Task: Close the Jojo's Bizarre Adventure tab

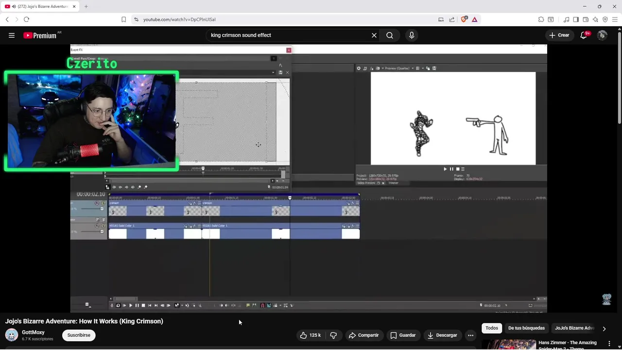Action: tap(74, 6)
